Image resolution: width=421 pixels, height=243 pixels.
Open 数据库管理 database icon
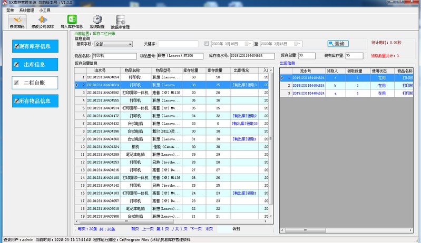pyautogui.click(x=121, y=21)
